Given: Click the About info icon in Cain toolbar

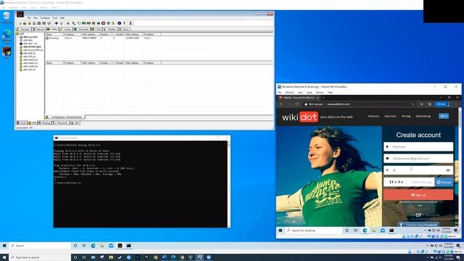Looking at the screenshot, I should 119,23.
